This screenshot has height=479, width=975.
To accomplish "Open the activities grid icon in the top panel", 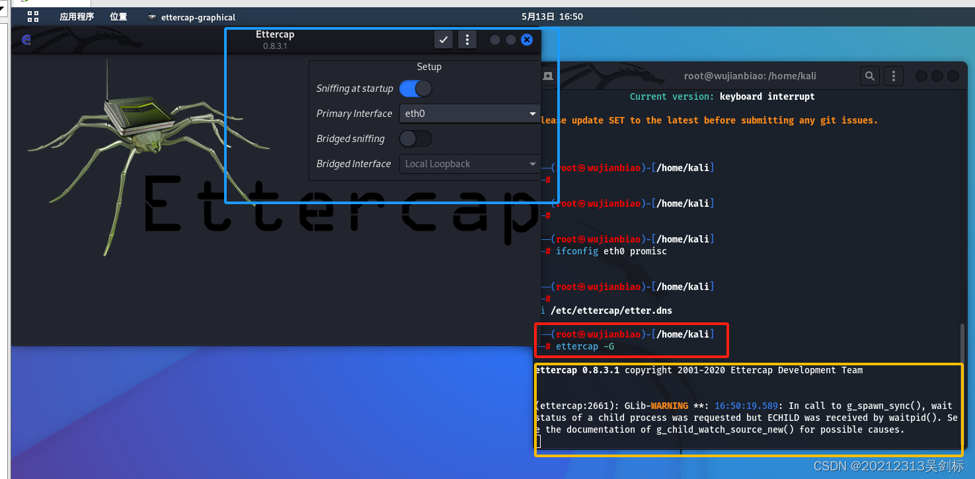I will pyautogui.click(x=33, y=17).
